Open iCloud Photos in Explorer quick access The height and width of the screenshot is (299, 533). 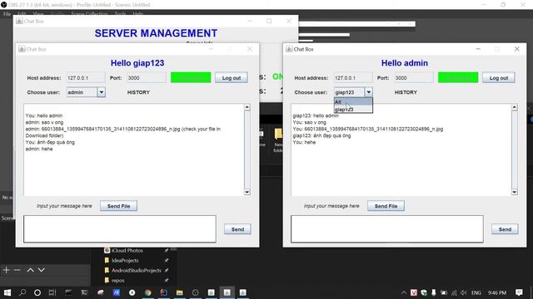click(127, 250)
